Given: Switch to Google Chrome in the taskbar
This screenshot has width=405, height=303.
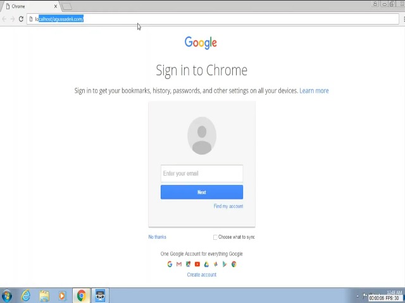Looking at the screenshot, I should pos(82,295).
